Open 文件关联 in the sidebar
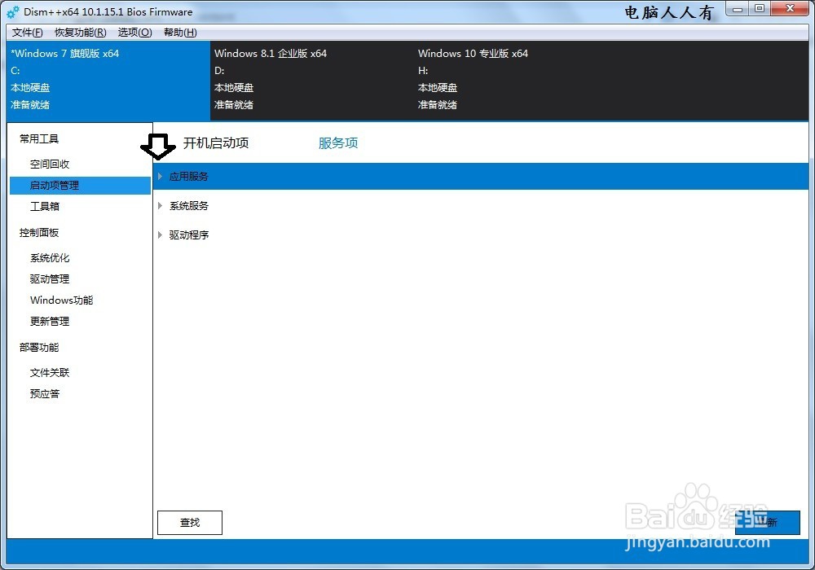Viewport: 815px width, 570px height. (50, 372)
